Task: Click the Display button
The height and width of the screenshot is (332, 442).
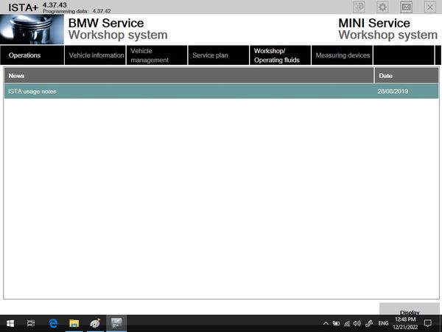Action: [410, 309]
